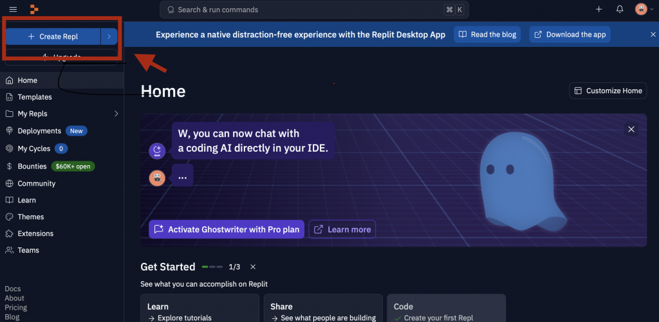Close the Ghostwriter promo card

(x=631, y=129)
